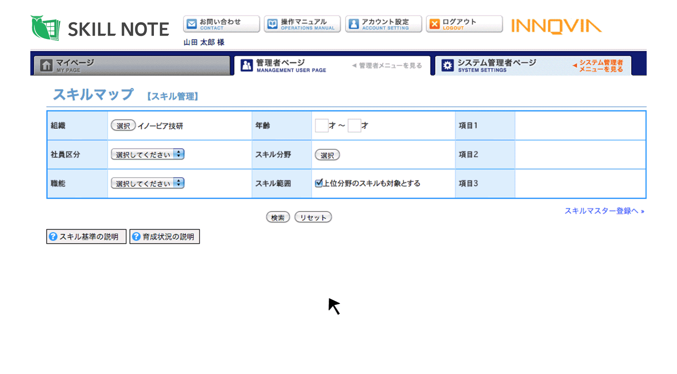Open 育成状況の説明 help icon
The width and height of the screenshot is (677, 374).
point(136,237)
